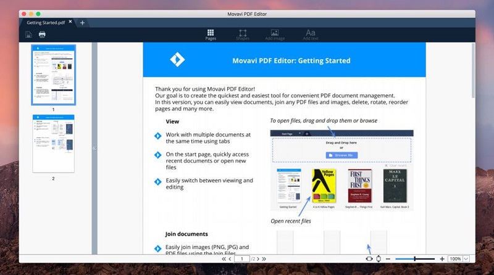Go to the first page
494x275 pixels.
click(x=224, y=259)
